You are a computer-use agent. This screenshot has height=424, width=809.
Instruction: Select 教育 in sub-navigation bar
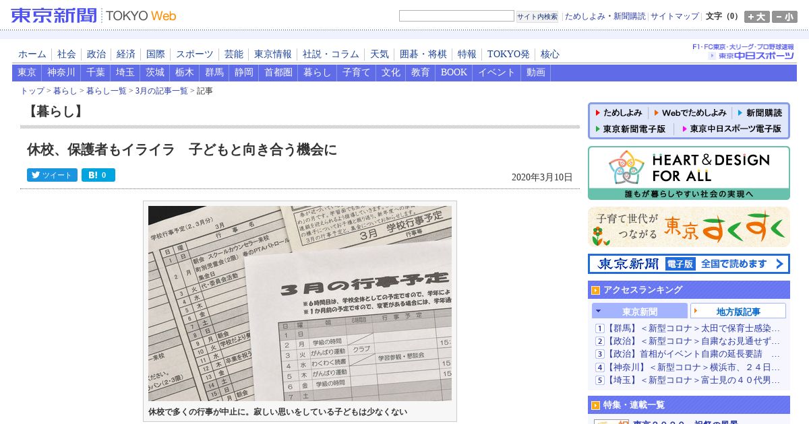(421, 73)
